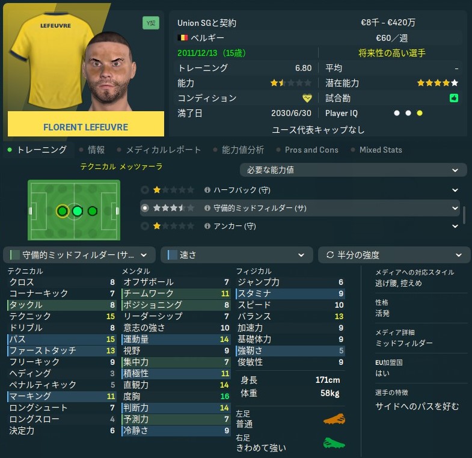Open the 半分の強度 intensity dropdown
Screen dimensions: 472x458
(394, 255)
